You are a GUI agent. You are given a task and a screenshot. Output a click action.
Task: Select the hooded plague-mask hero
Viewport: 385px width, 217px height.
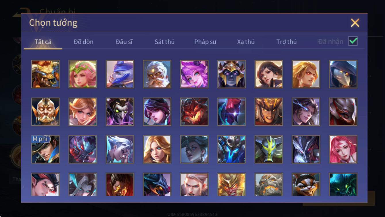(x=343, y=74)
